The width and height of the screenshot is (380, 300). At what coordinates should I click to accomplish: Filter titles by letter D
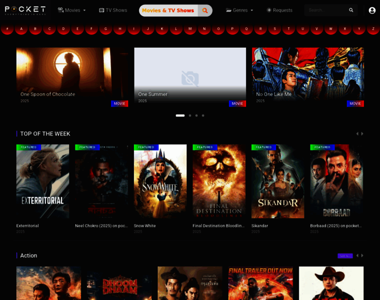tap(63, 28)
